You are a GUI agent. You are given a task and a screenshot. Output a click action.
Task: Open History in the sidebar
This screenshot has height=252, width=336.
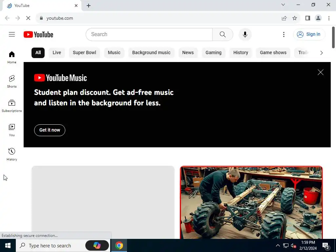(x=12, y=154)
